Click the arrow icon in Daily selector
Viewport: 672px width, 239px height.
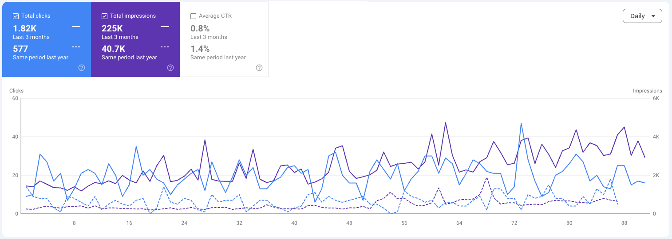click(x=653, y=16)
